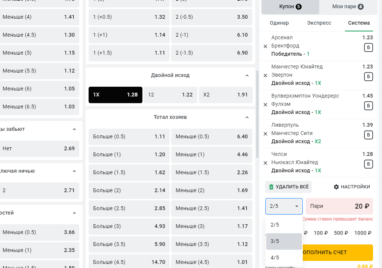Image resolution: width=382 pixels, height=268 pixels.
Task: Collapse the 'забьют' section chevron
Action: (x=74, y=129)
